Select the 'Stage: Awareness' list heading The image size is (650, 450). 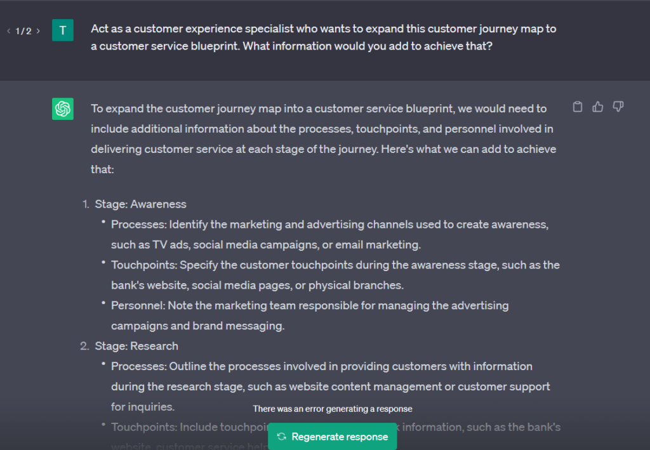pos(140,204)
